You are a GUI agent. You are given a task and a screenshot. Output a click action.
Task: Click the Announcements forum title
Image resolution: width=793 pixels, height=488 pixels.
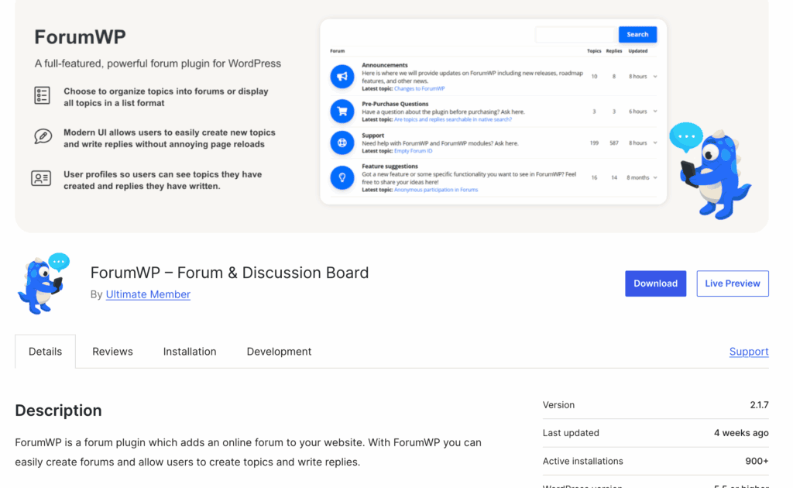384,65
